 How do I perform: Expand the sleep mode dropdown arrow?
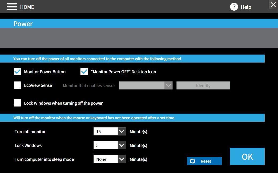(122, 159)
